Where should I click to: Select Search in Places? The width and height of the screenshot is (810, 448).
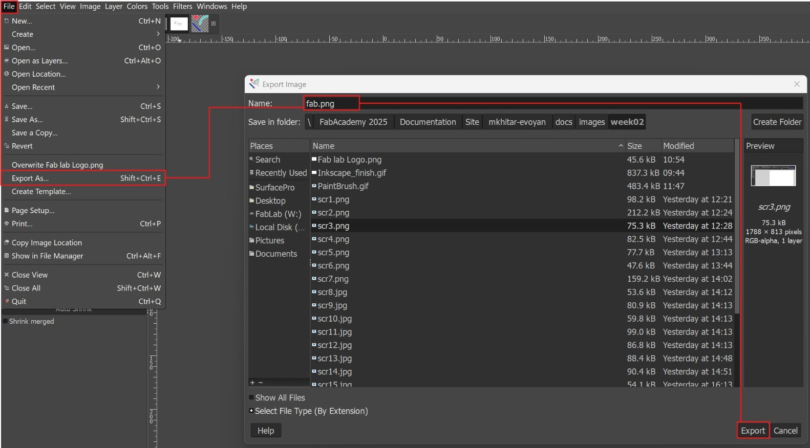tap(279, 160)
